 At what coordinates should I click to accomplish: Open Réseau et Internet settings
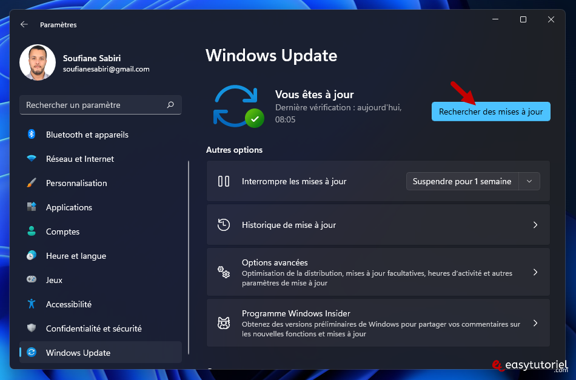pos(100,159)
